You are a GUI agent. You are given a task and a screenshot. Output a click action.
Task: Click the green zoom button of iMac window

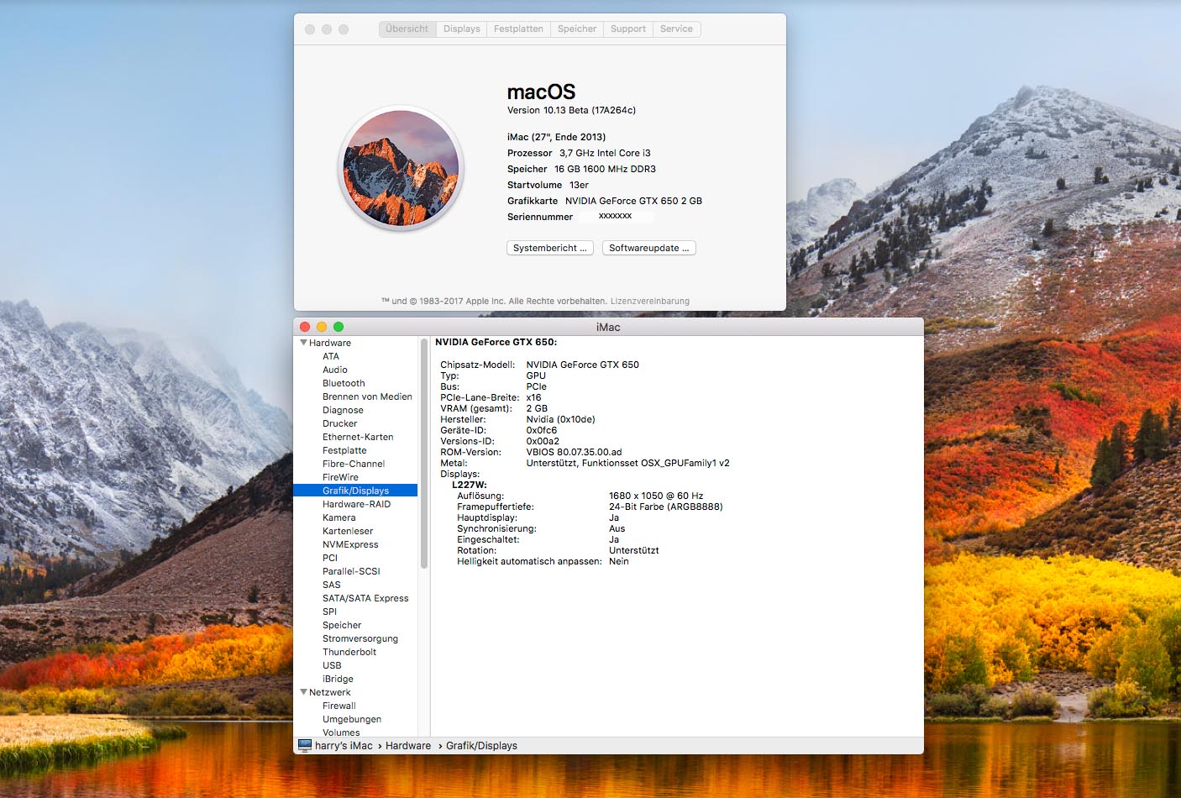339,327
